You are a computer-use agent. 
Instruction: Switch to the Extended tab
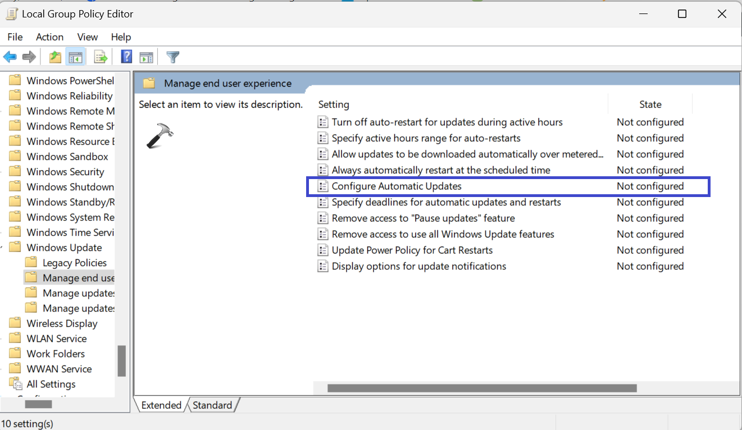[x=162, y=405]
